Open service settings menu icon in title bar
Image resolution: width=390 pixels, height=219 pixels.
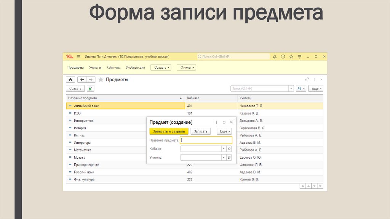299,56
